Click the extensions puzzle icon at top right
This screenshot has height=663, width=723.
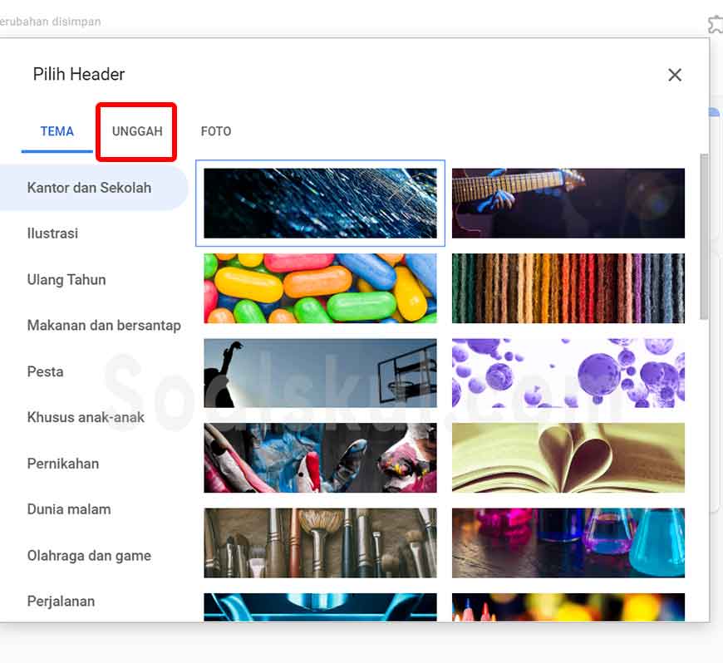716,24
